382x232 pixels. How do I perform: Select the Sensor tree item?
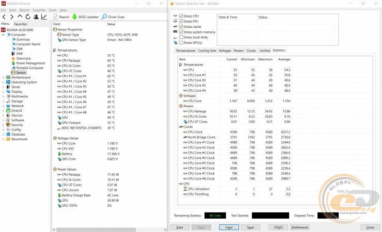[x=21, y=73]
